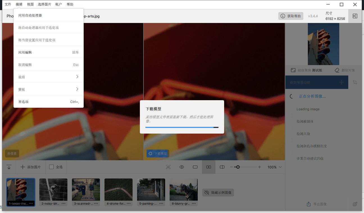Open the 文件 menu
This screenshot has width=364, height=213.
8,4
